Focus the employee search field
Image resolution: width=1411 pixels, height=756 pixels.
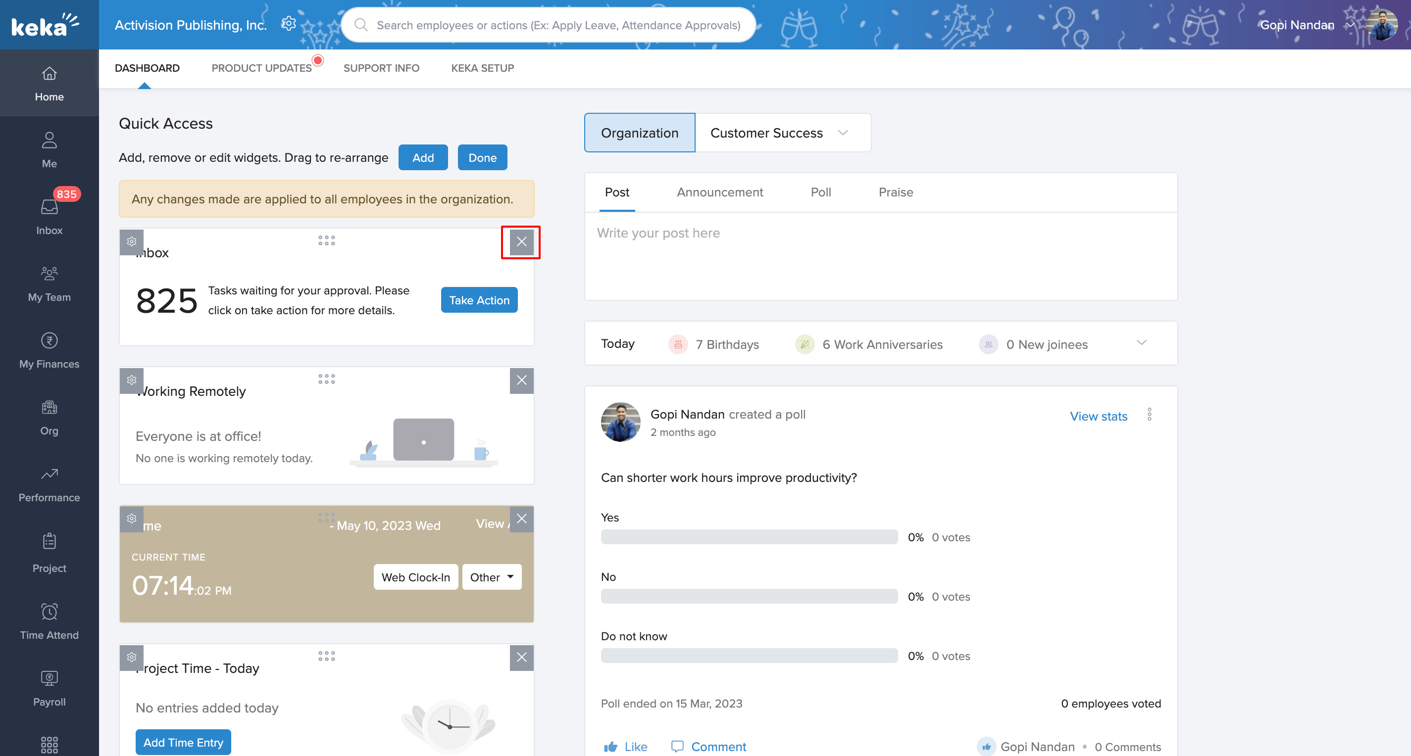[549, 25]
